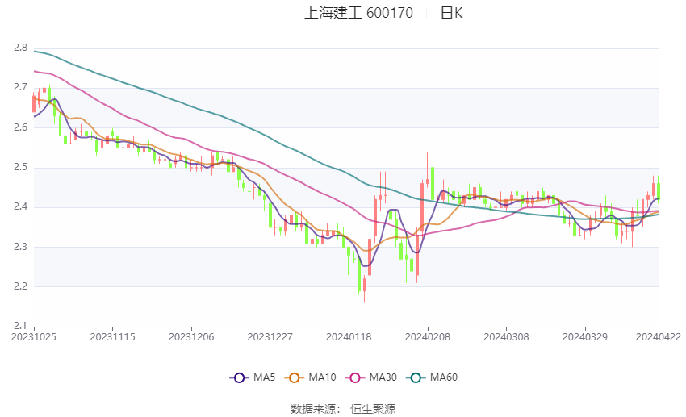Toggle the MA60 teal legend marker
Screen dimensions: 686x417
[x=416, y=377]
